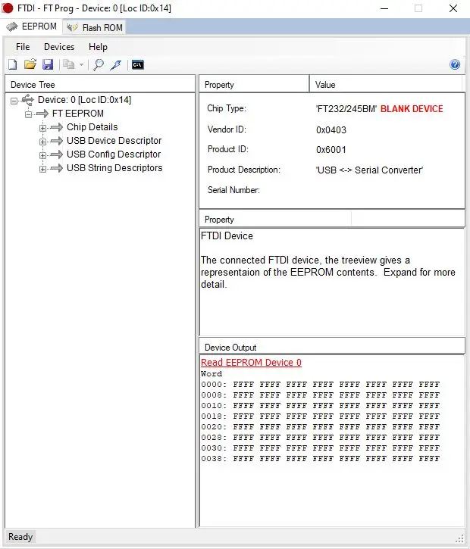Click the 'FT232/245BM' chip type value
Viewport: 470px width, 549px height.
[x=346, y=109]
